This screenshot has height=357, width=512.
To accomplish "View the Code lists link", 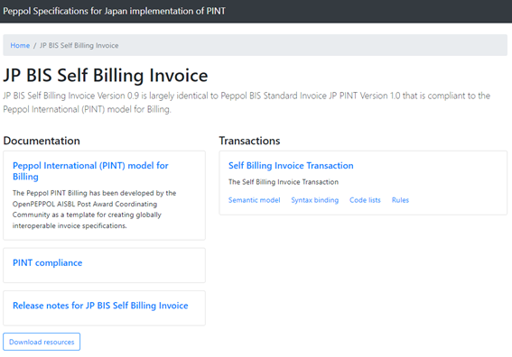I will coord(365,200).
